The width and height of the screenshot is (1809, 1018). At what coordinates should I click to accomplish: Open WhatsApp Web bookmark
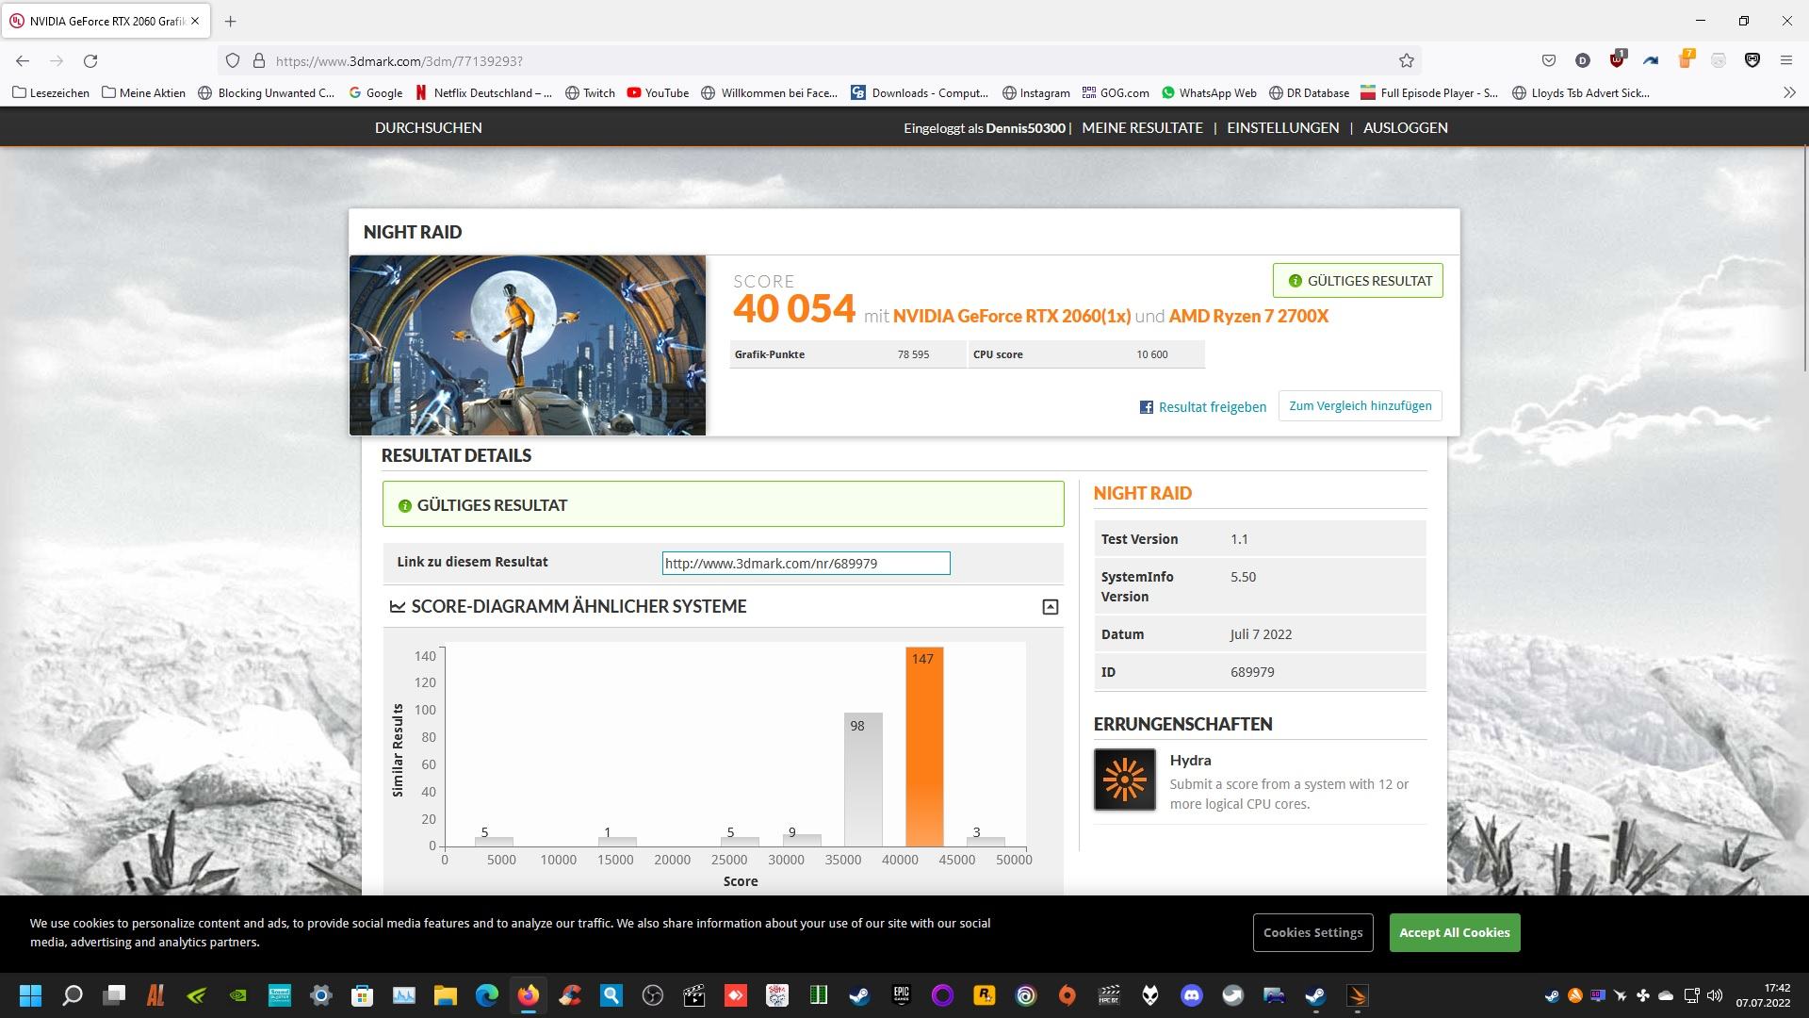pos(1209,92)
